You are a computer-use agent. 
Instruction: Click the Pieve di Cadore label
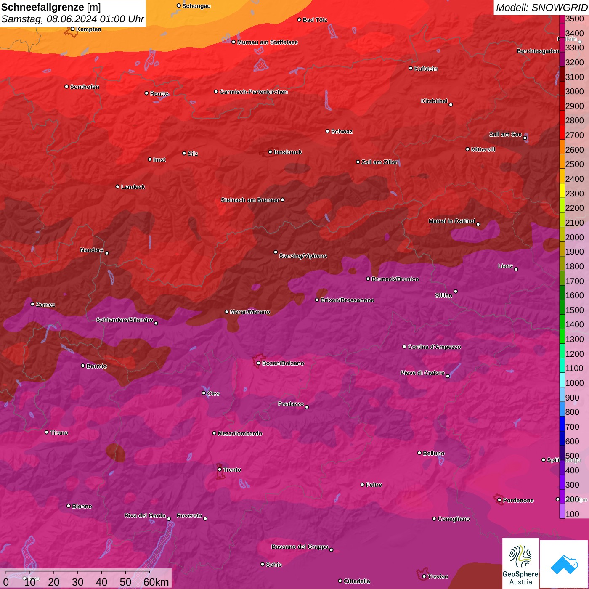coord(422,373)
